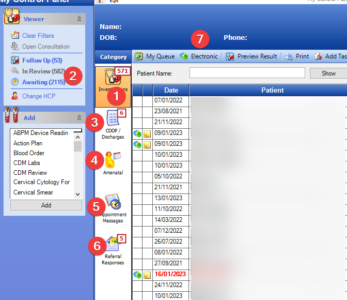
Task: Open Preview Result from toolbar
Action: click(x=251, y=56)
